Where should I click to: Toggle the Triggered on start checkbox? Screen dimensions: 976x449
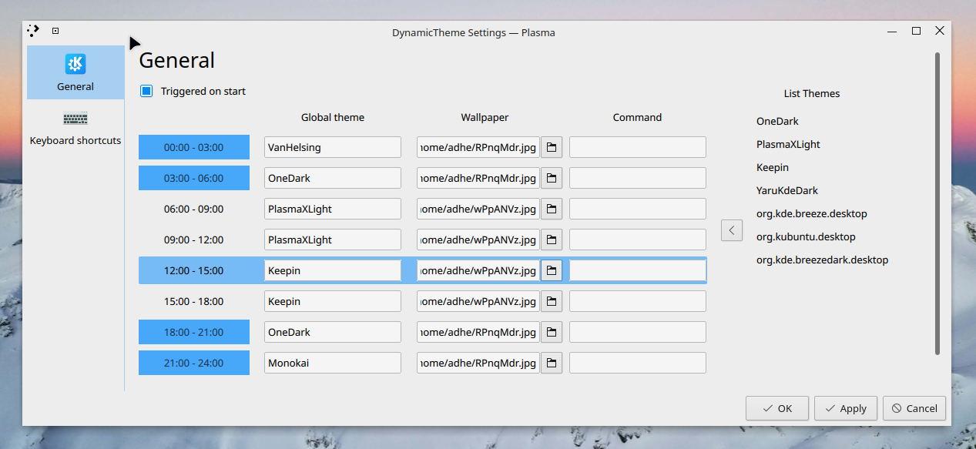click(146, 91)
